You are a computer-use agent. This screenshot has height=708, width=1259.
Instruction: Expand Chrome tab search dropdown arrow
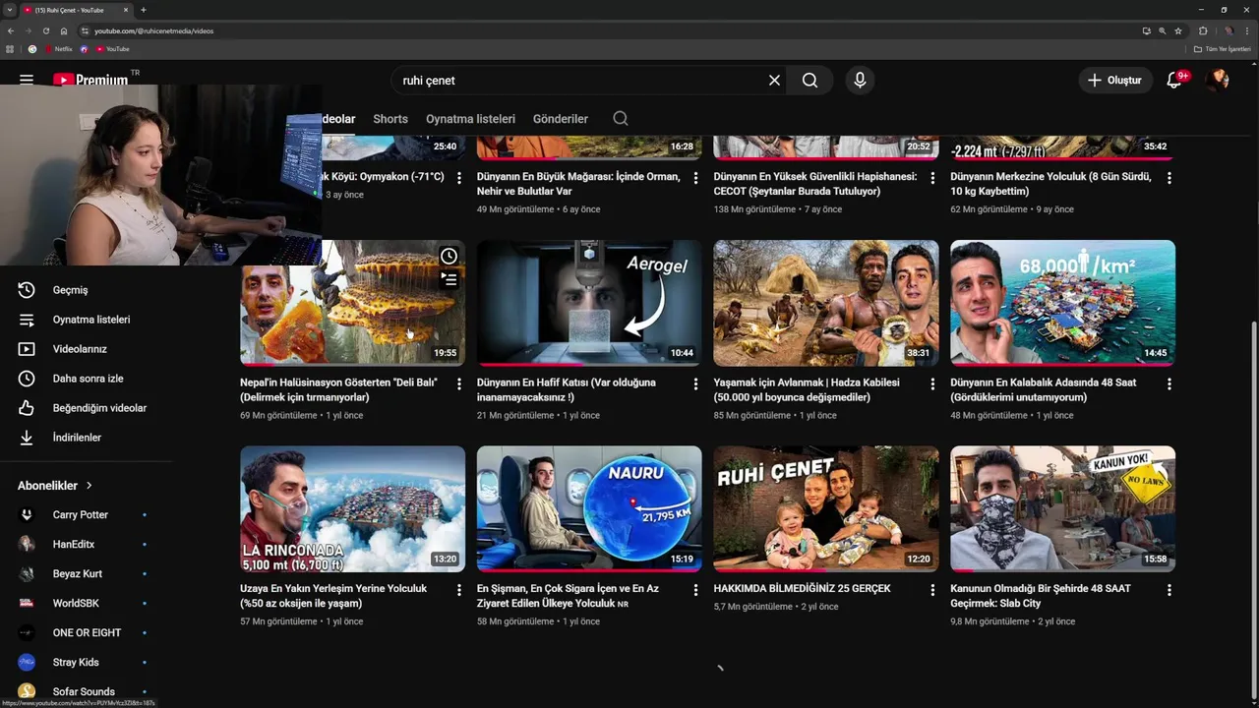pyautogui.click(x=9, y=10)
